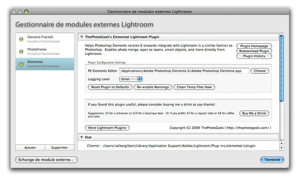Click Redownload Plugin button
The width and height of the screenshot is (300, 177).
(254, 51)
